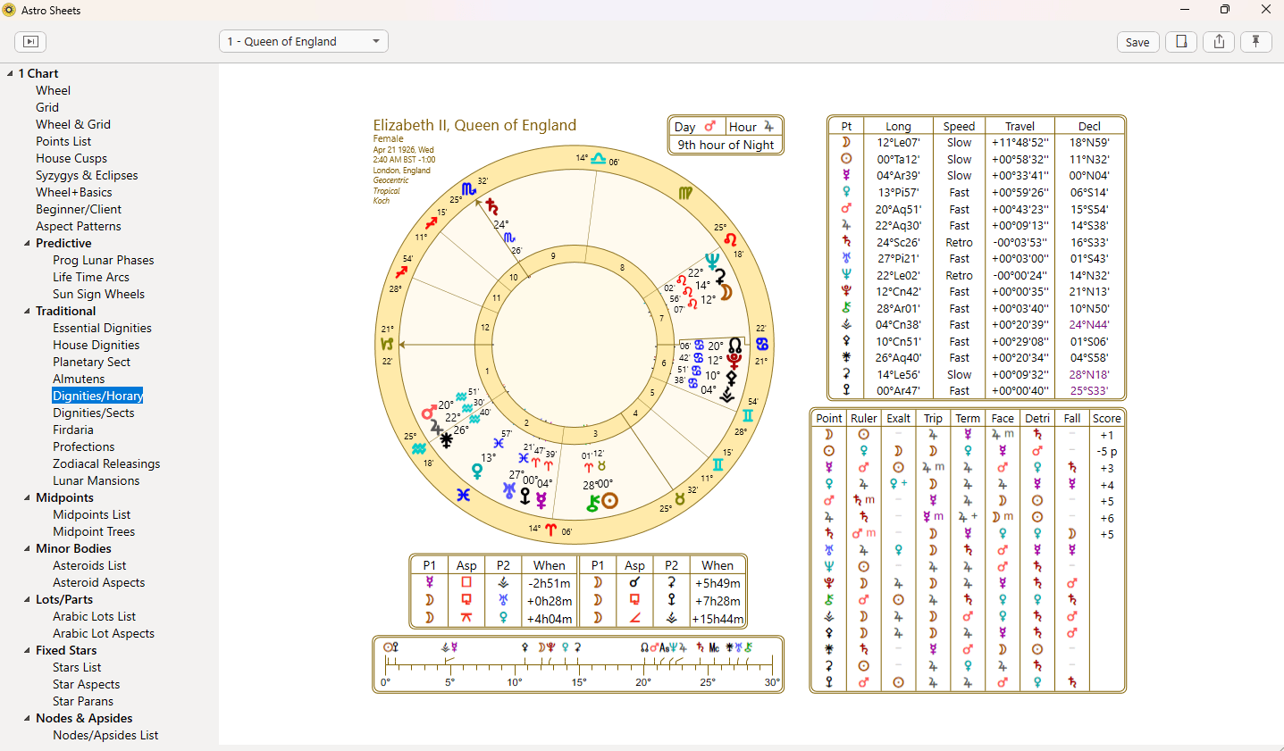This screenshot has width=1284, height=751.
Task: Open Essential Dignities sheet
Action: (102, 328)
